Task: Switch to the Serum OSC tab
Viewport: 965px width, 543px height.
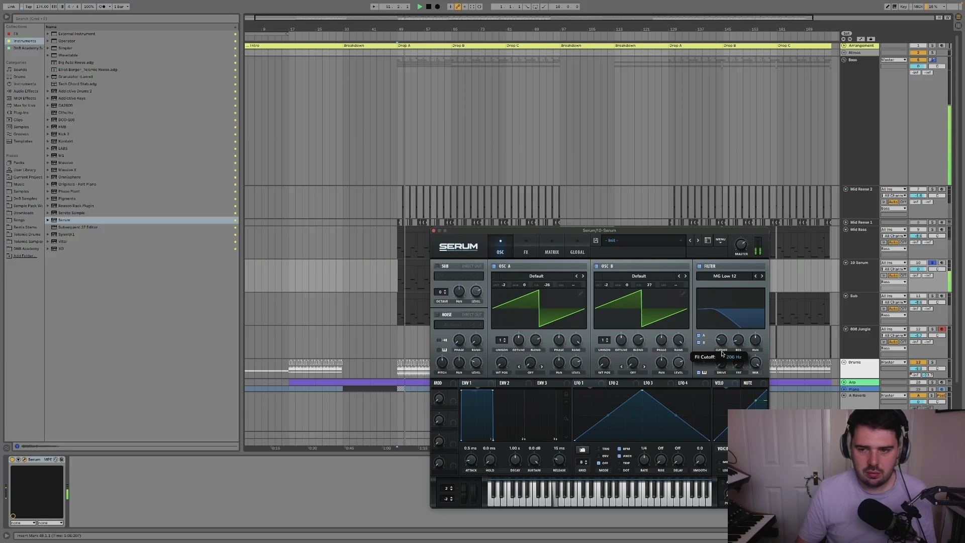Action: pos(500,246)
